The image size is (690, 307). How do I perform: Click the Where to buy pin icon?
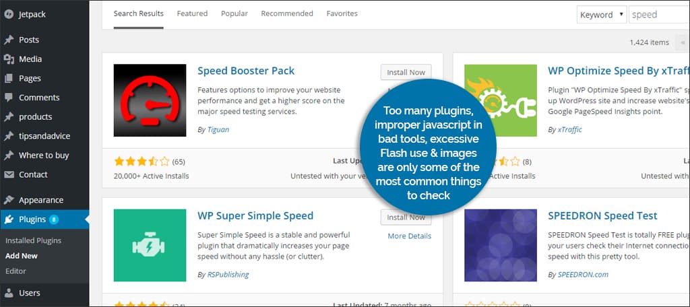coord(9,156)
